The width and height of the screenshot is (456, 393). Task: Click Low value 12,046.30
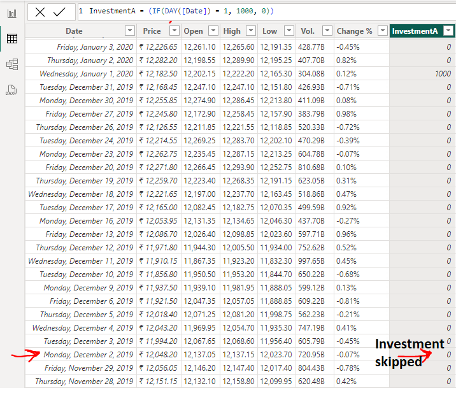(x=276, y=221)
